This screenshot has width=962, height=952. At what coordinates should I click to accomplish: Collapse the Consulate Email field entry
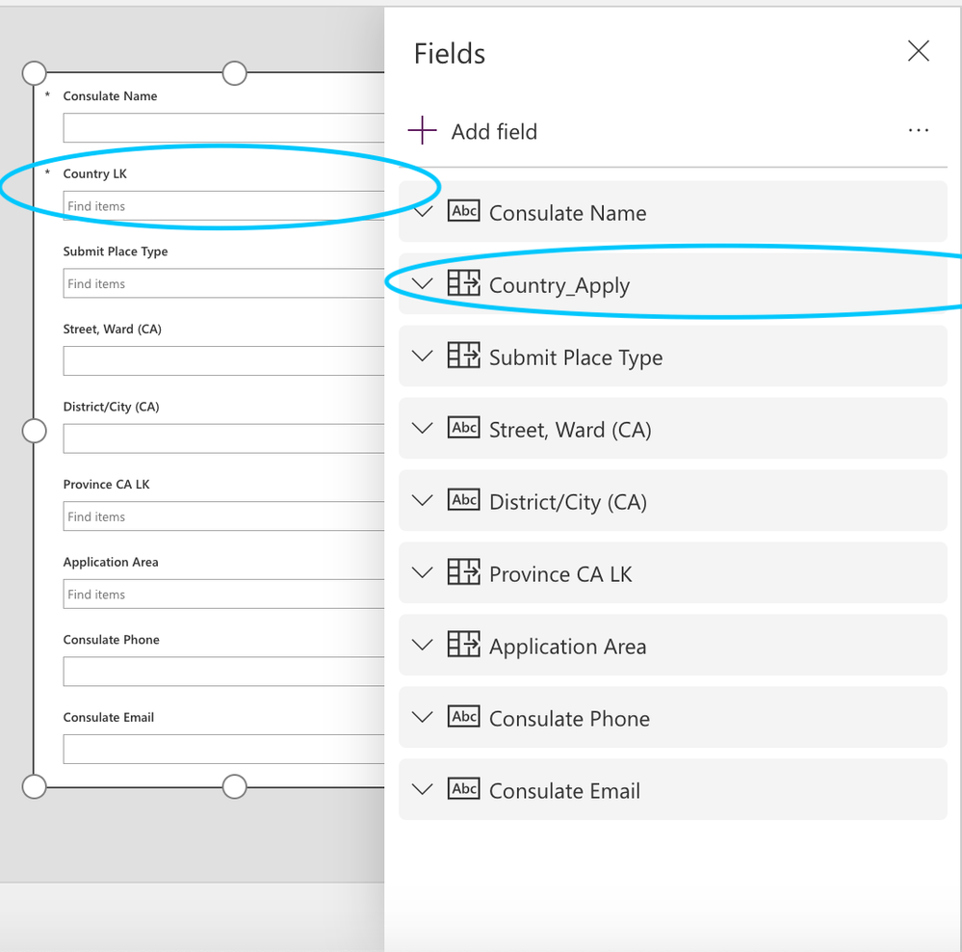coord(424,789)
